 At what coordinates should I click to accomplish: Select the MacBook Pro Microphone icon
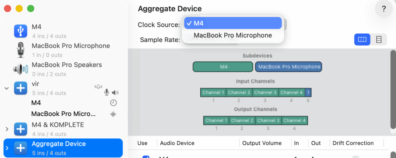20,50
